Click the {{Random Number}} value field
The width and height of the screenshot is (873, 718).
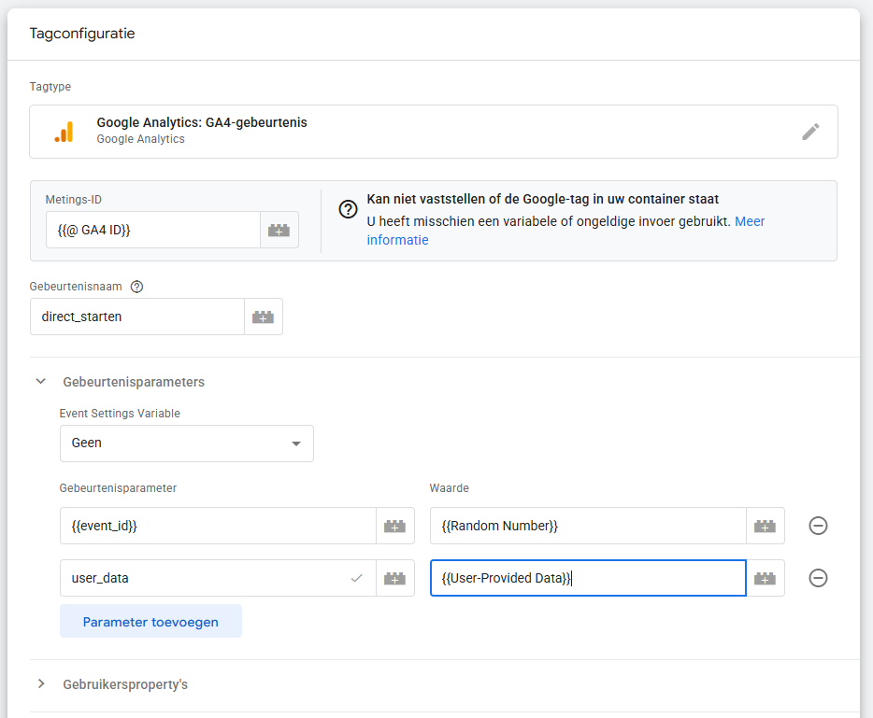pyautogui.click(x=588, y=526)
